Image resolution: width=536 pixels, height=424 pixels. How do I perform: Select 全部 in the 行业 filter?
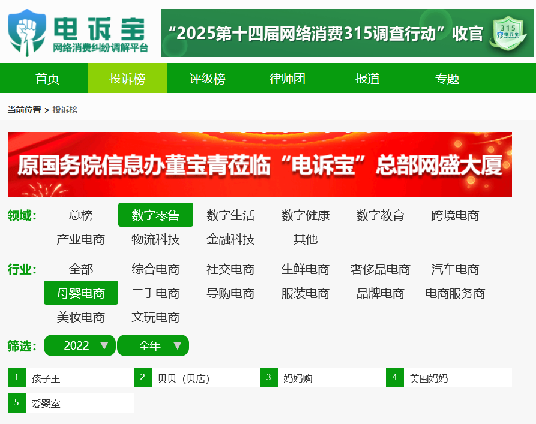pos(81,269)
